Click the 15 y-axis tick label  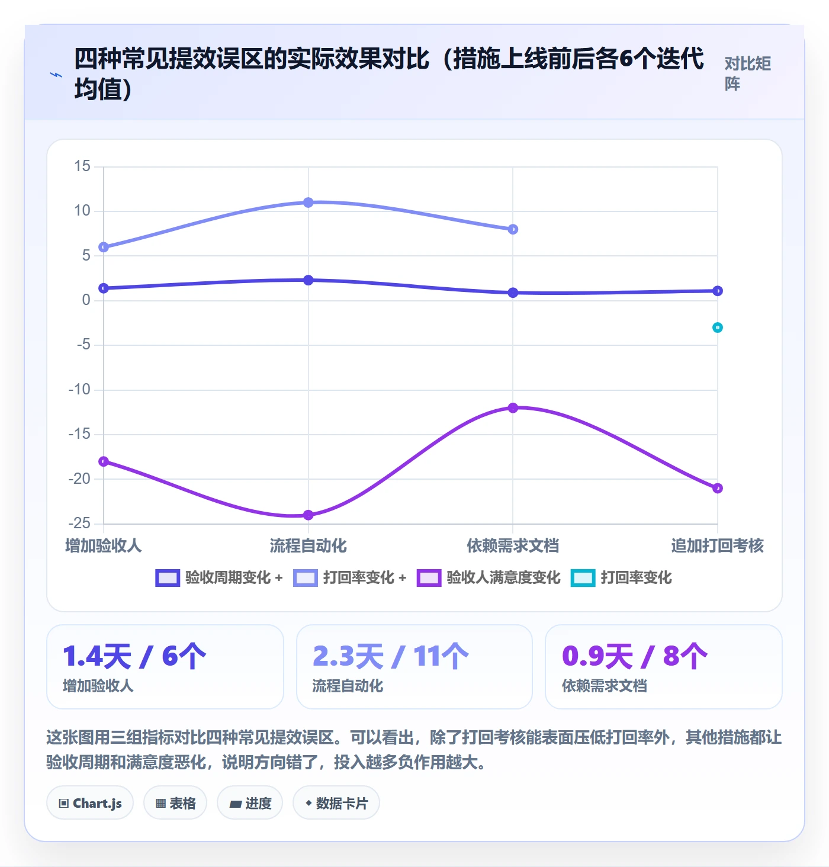tap(82, 166)
